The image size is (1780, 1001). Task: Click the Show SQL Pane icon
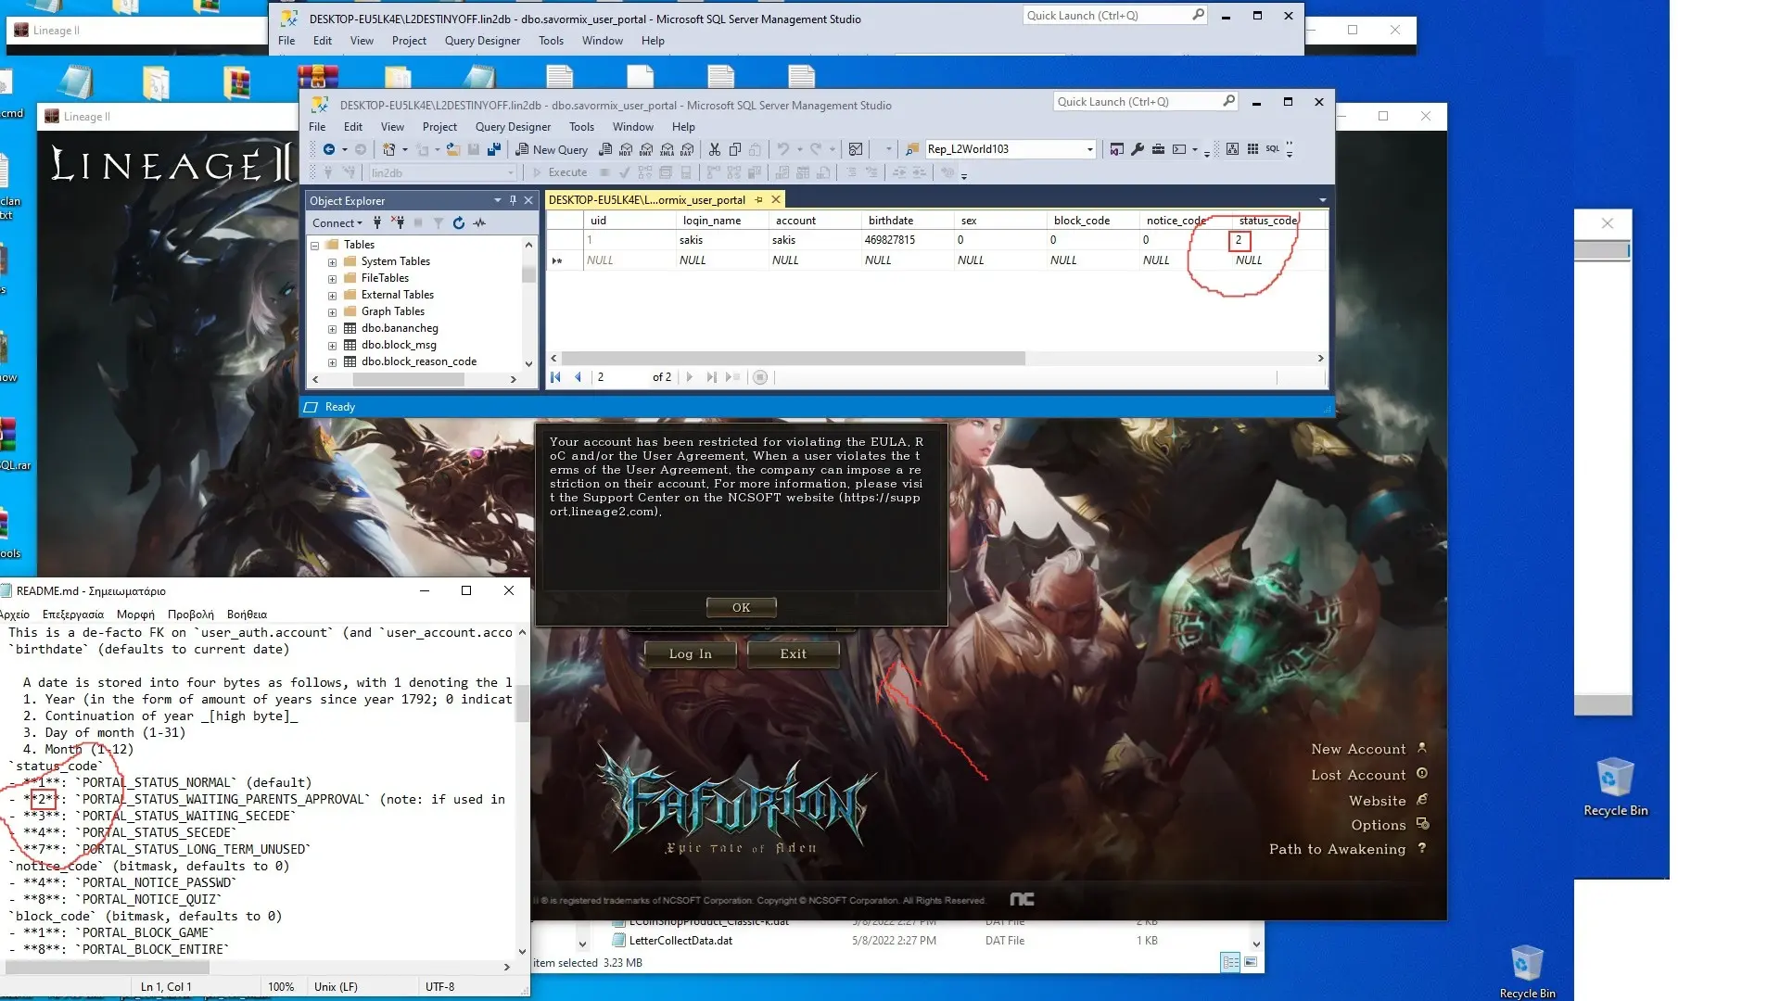[1273, 149]
